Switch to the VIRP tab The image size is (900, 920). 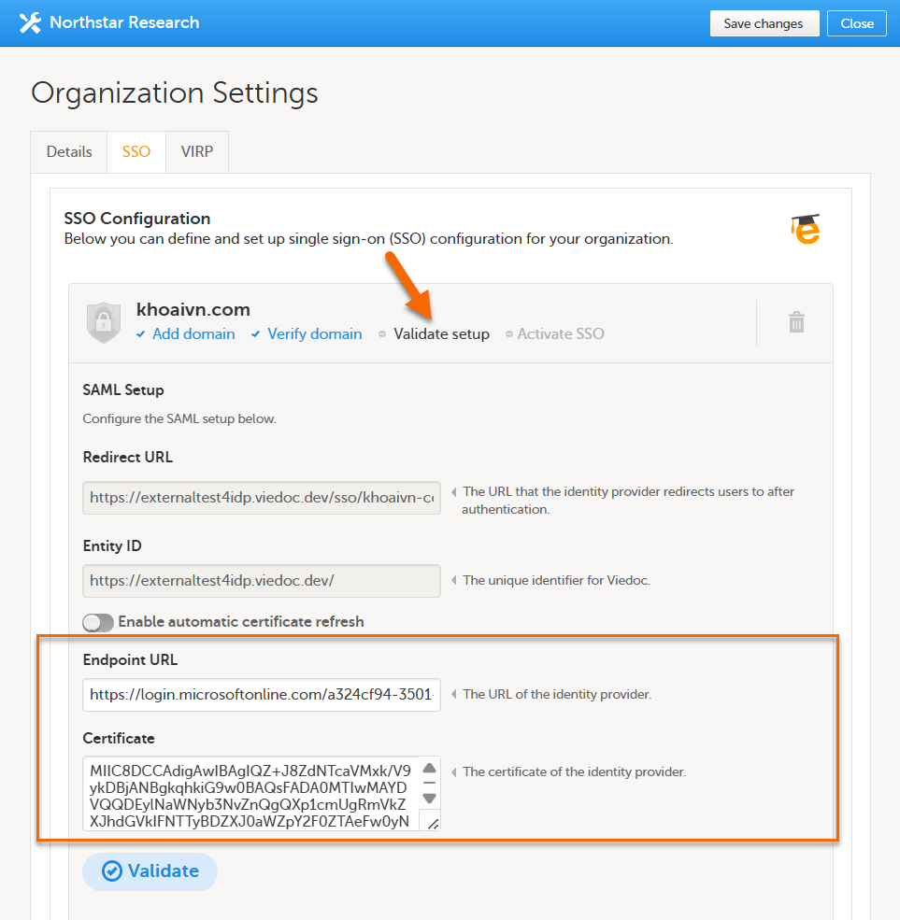coord(197,151)
